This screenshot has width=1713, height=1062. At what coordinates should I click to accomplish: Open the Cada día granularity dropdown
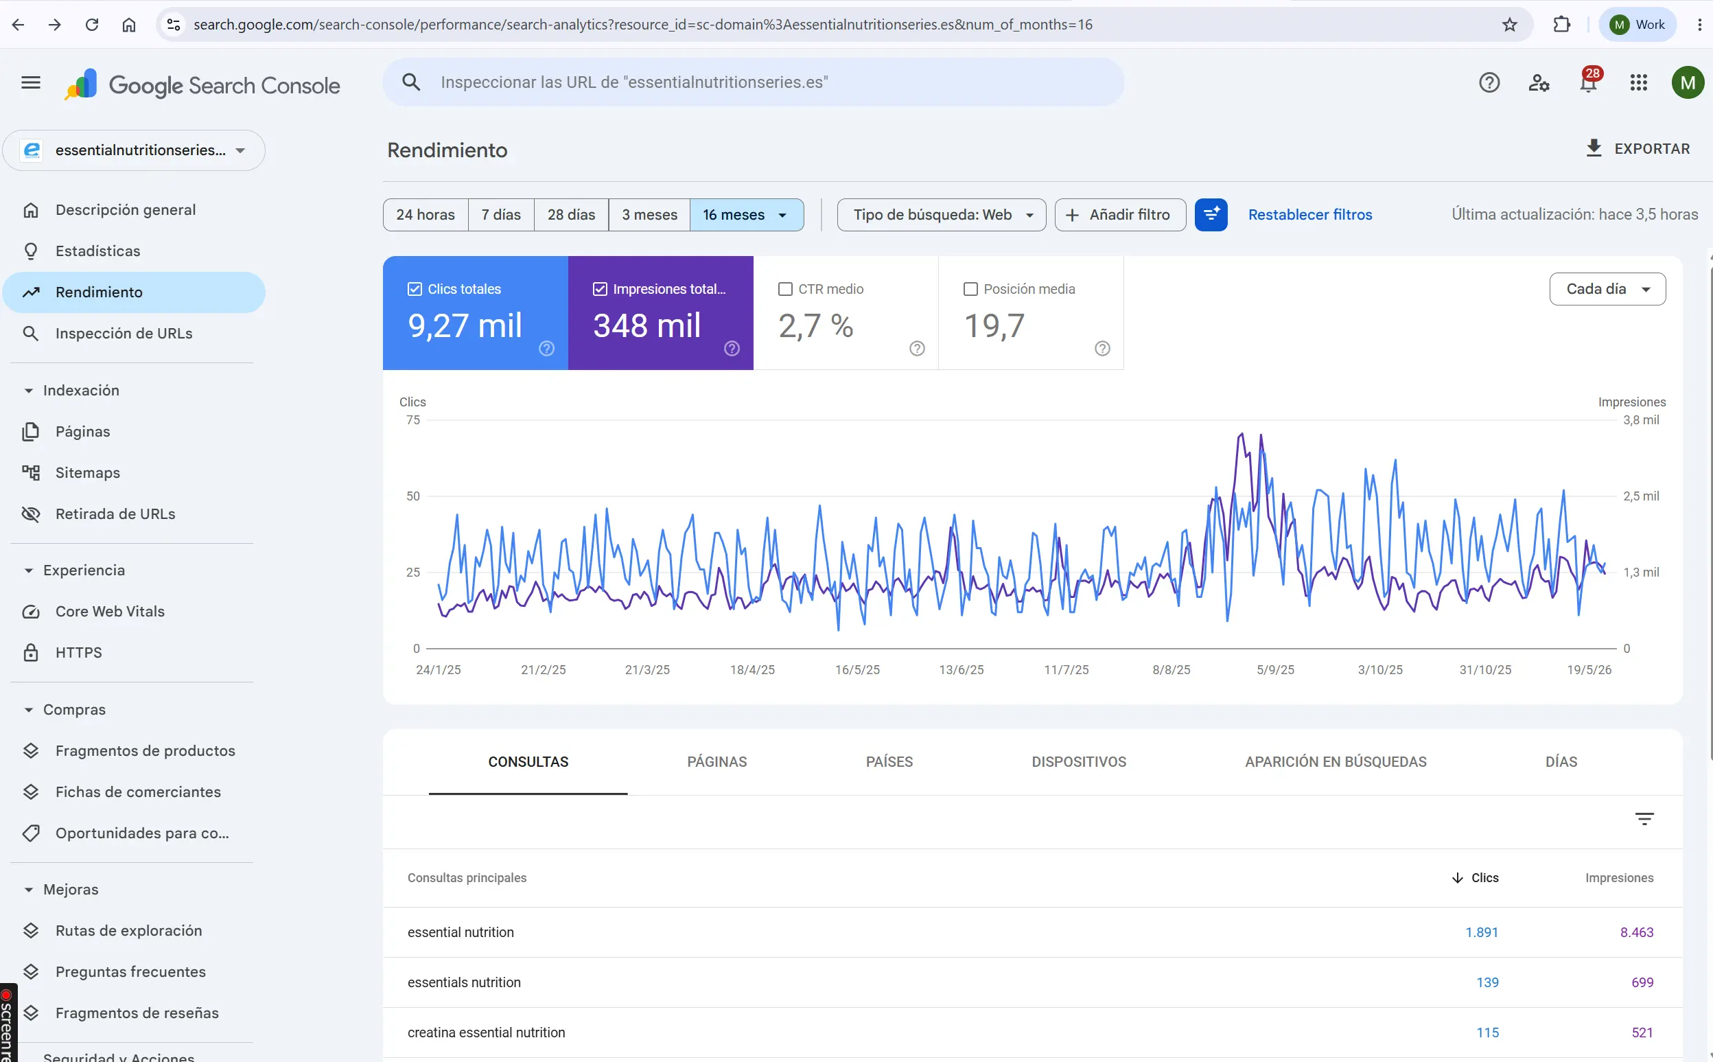(1607, 290)
